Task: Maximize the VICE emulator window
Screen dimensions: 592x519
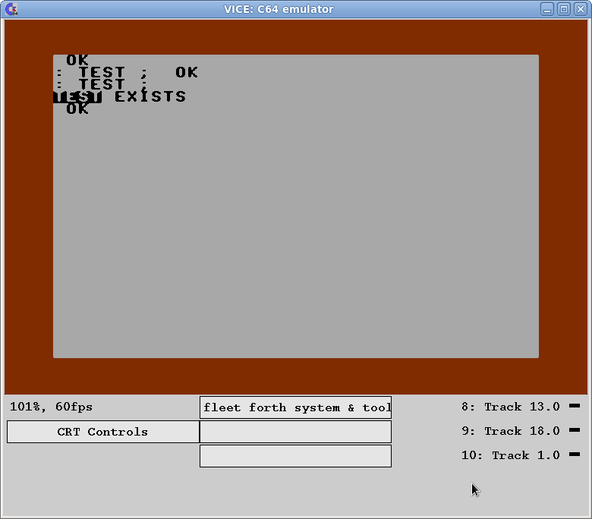Action: point(564,9)
